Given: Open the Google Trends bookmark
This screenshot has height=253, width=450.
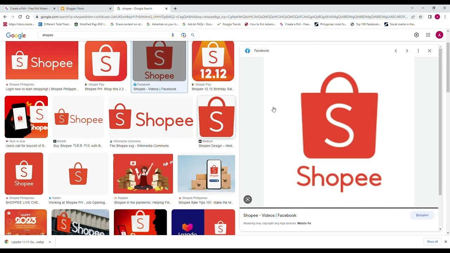Looking at the screenshot, I should pos(229,24).
